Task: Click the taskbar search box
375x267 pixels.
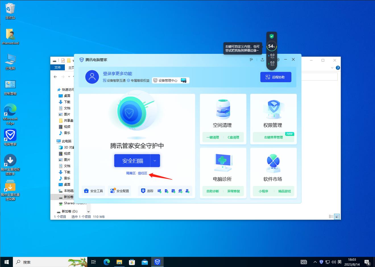Action: [x=50, y=262]
